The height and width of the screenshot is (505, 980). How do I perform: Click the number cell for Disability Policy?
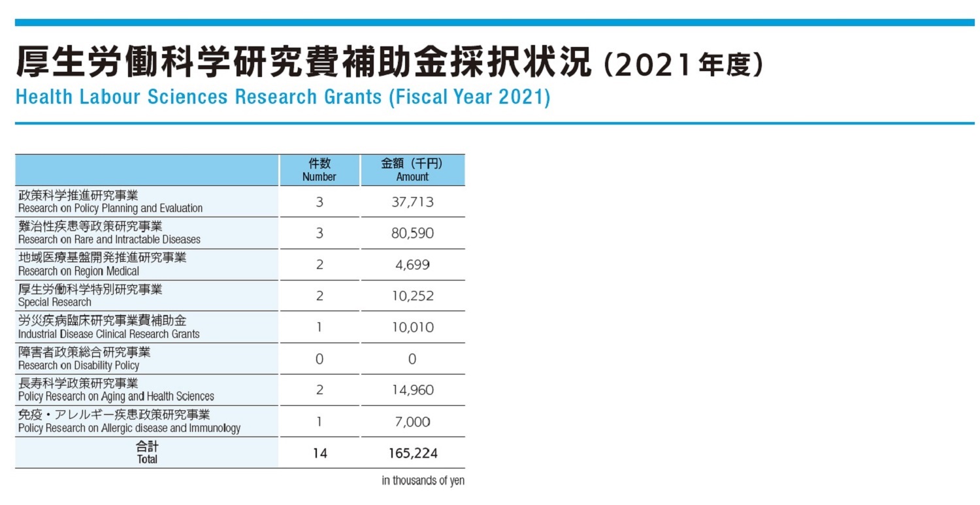[319, 359]
